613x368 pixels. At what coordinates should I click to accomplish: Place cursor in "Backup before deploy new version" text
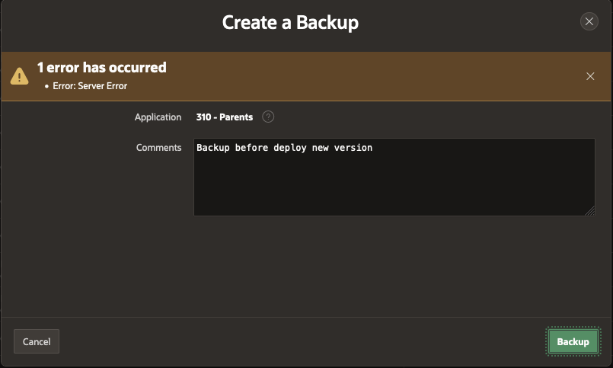[x=284, y=148]
